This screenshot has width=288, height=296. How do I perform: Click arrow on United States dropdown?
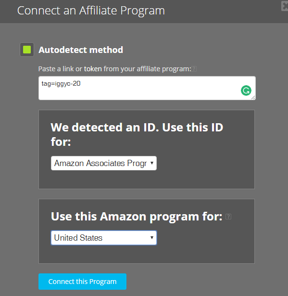point(152,237)
